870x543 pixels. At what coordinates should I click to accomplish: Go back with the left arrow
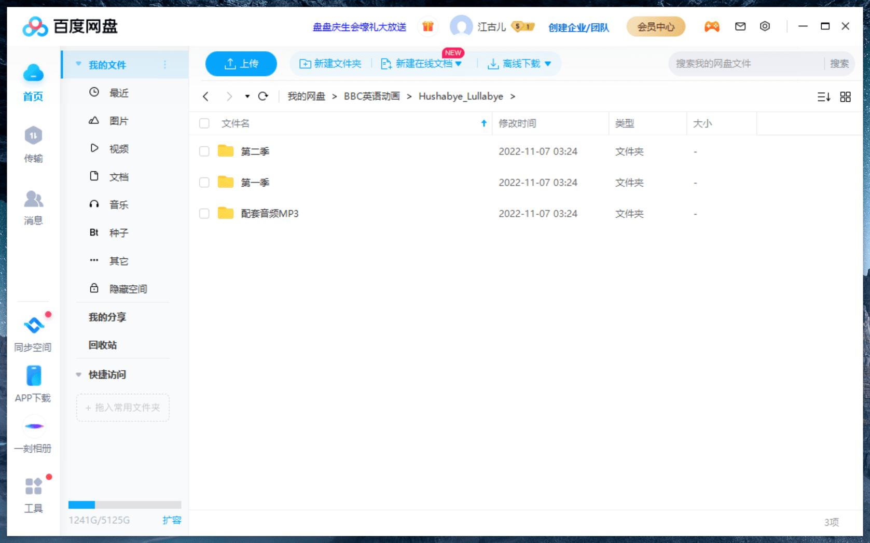coord(206,96)
